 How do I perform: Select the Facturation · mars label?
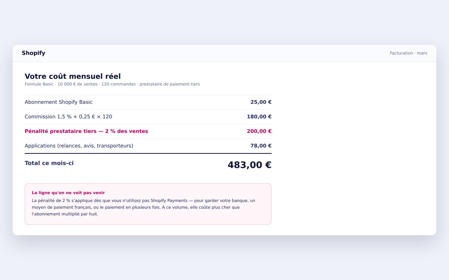[408, 53]
